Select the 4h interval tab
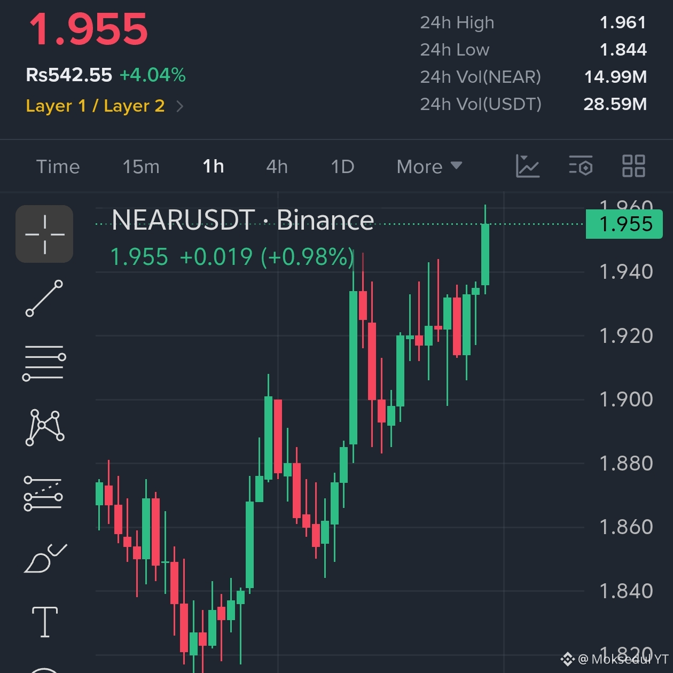This screenshot has height=673, width=673. (277, 167)
